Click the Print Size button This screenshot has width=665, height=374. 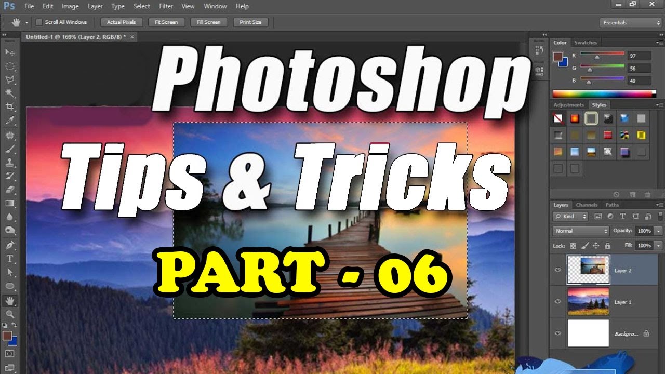[x=250, y=22]
